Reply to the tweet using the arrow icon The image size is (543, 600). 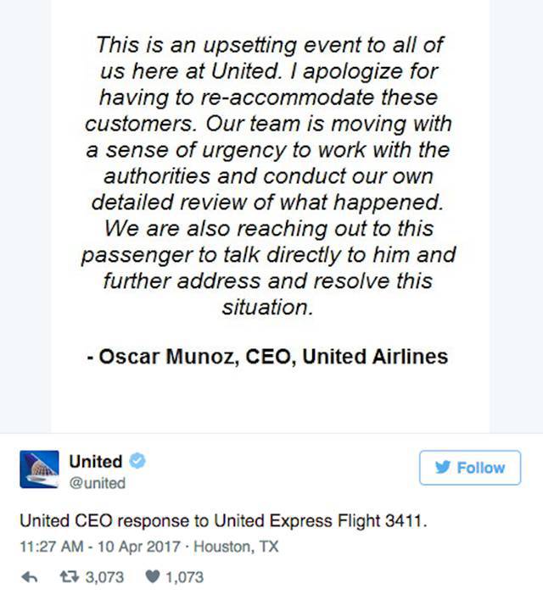point(30,576)
